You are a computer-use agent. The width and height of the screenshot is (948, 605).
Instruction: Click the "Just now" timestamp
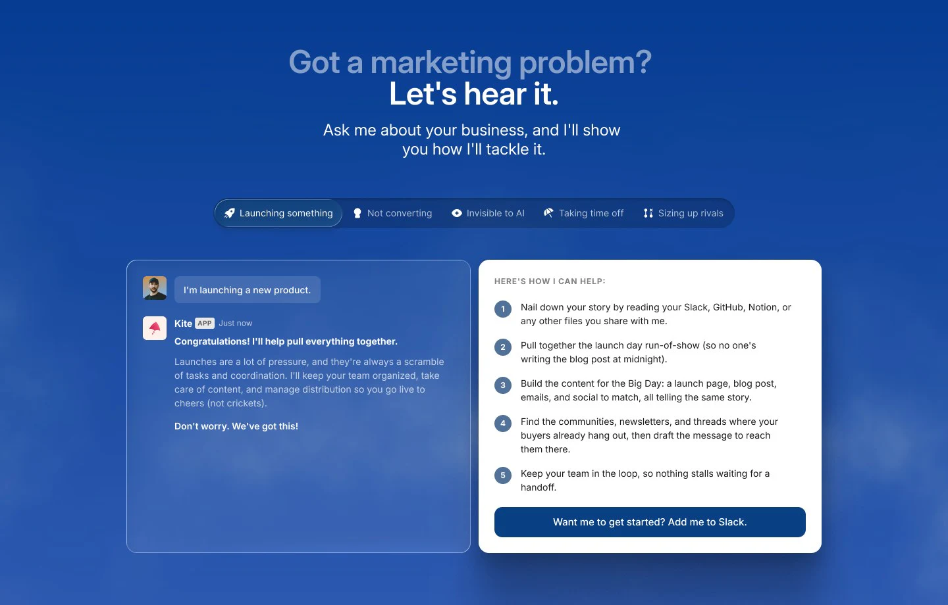235,323
